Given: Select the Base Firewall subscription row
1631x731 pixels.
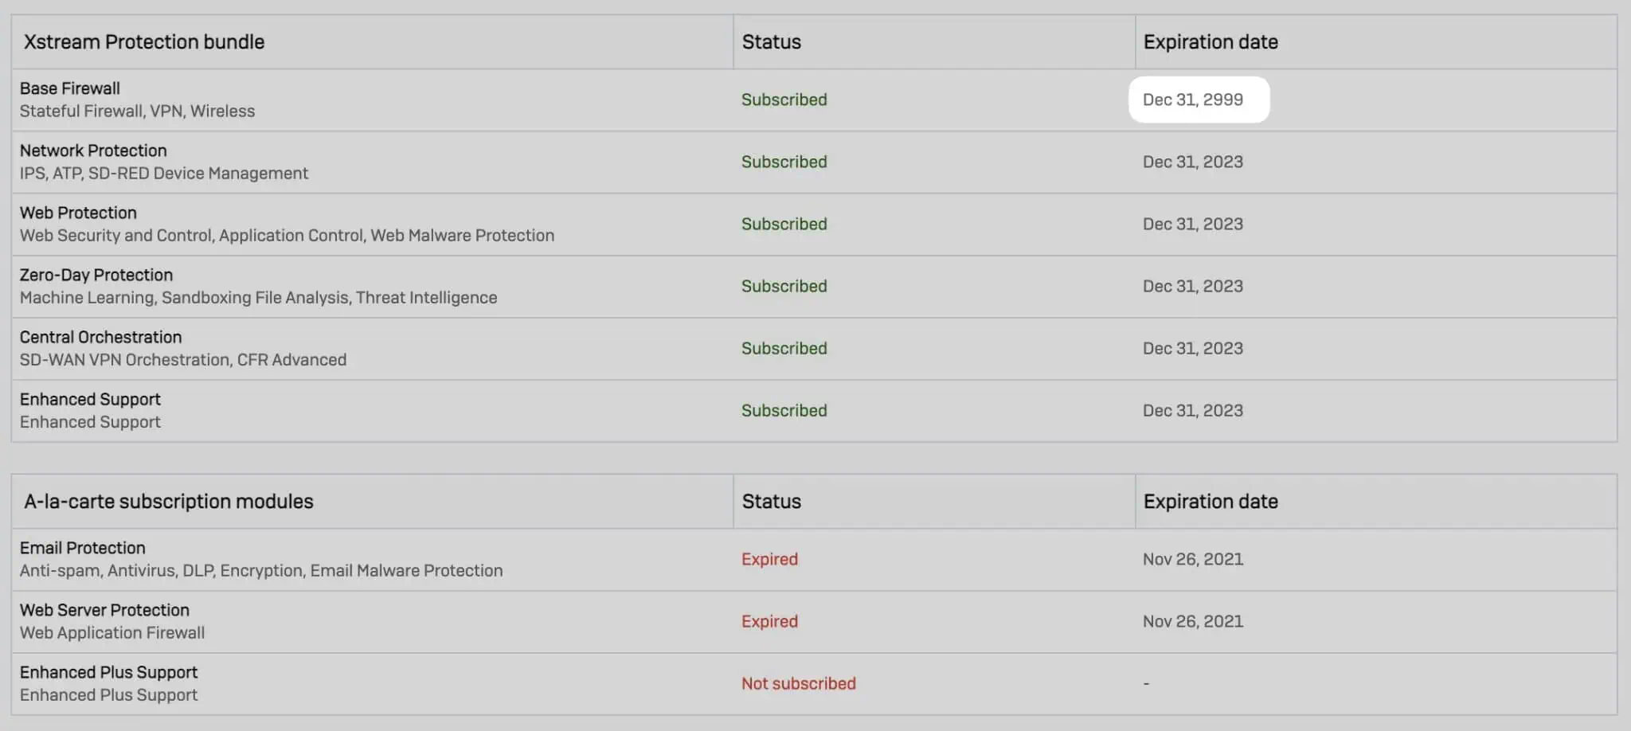Looking at the screenshot, I should tap(319, 99).
